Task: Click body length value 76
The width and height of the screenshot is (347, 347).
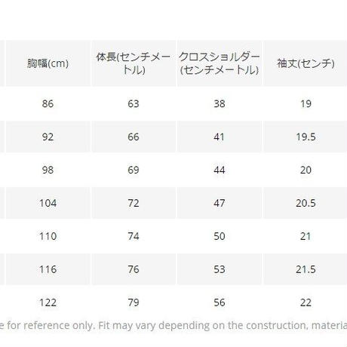Action: (134, 269)
